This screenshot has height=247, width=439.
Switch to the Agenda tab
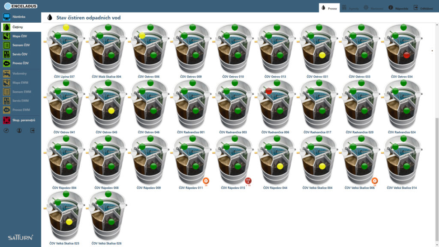(x=350, y=8)
